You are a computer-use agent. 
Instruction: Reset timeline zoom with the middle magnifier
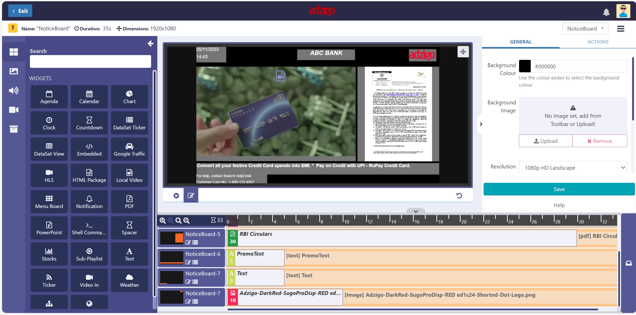178,220
